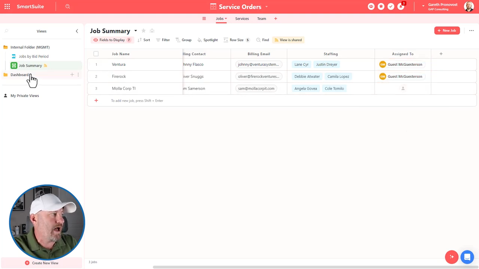Click the sam@mollacorpit.com email chip
The height and width of the screenshot is (269, 479).
(256, 89)
